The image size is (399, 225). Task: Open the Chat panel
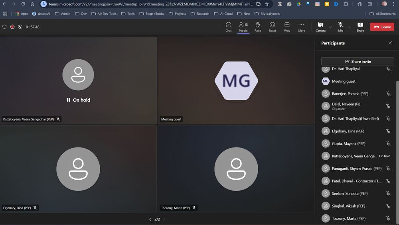(228, 27)
